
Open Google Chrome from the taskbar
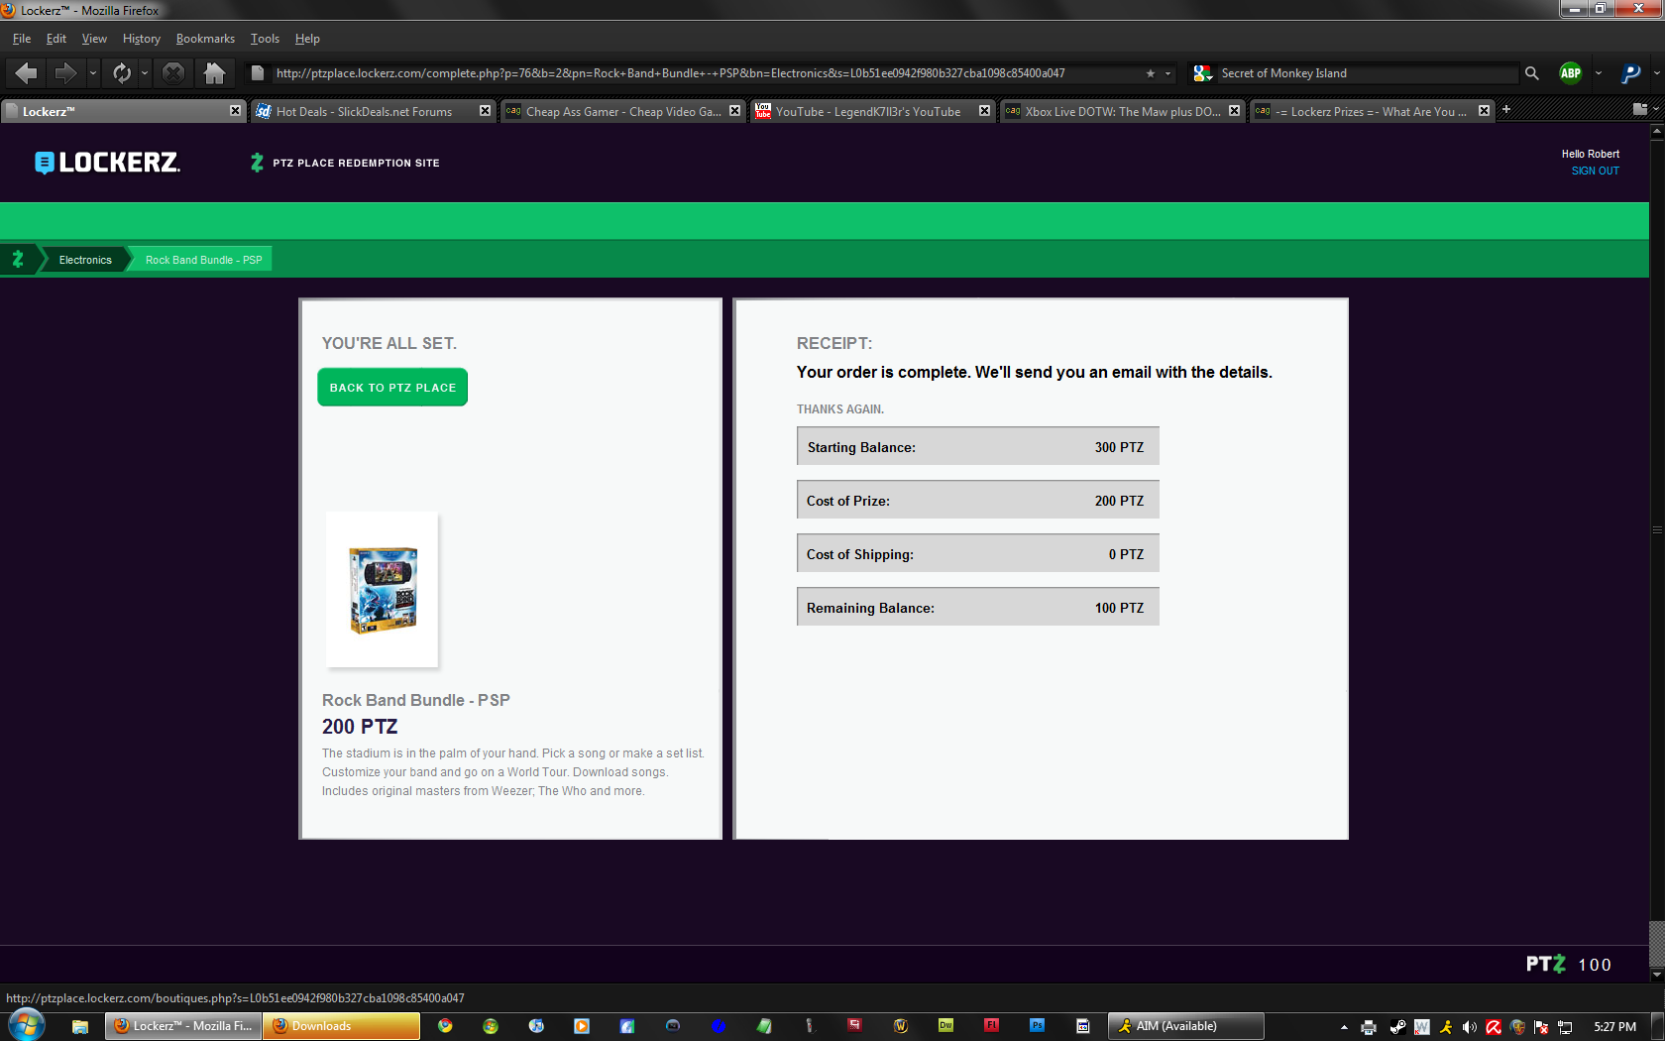(445, 1026)
